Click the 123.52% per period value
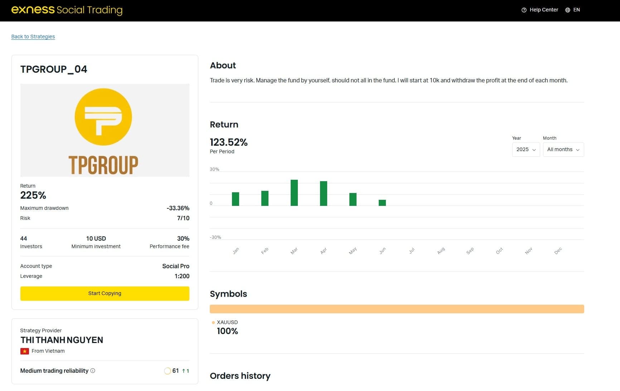The height and width of the screenshot is (391, 620). (x=228, y=142)
